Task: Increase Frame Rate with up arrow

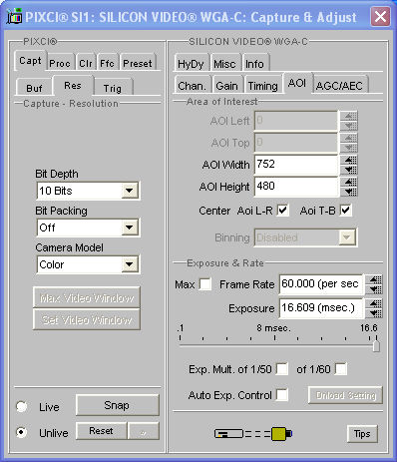Action: point(374,279)
